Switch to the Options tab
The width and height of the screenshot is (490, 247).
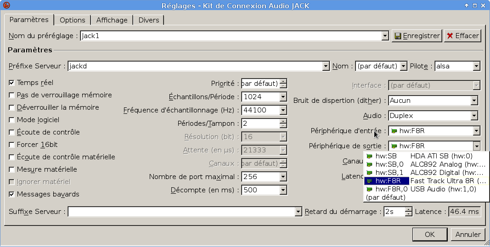[72, 20]
